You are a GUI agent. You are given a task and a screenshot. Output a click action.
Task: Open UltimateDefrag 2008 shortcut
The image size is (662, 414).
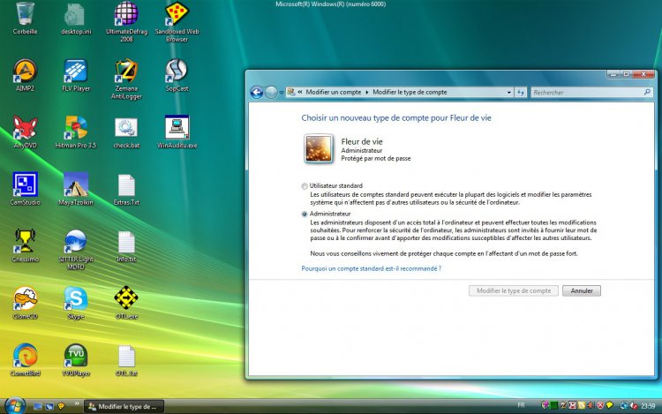point(126,14)
